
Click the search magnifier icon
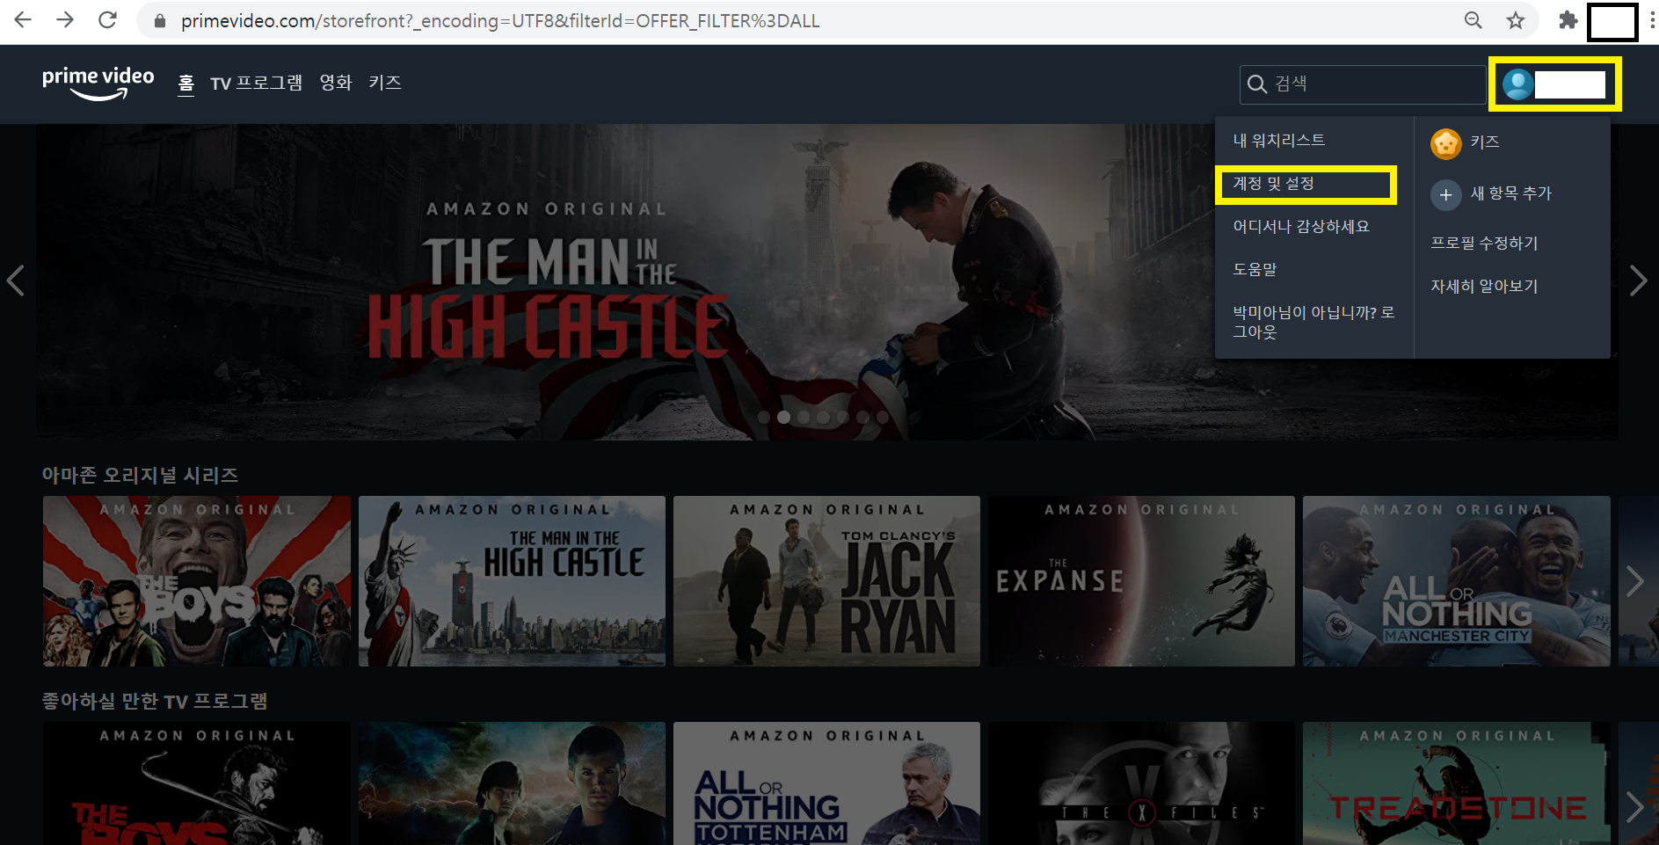point(1257,84)
